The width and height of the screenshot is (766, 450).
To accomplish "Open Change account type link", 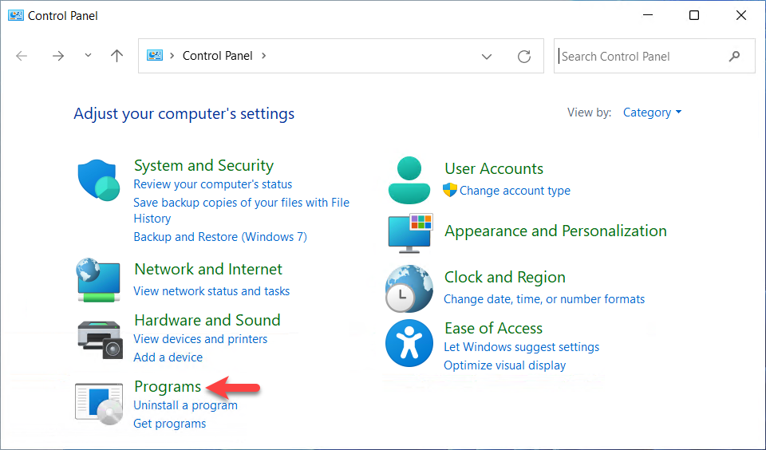I will click(515, 191).
